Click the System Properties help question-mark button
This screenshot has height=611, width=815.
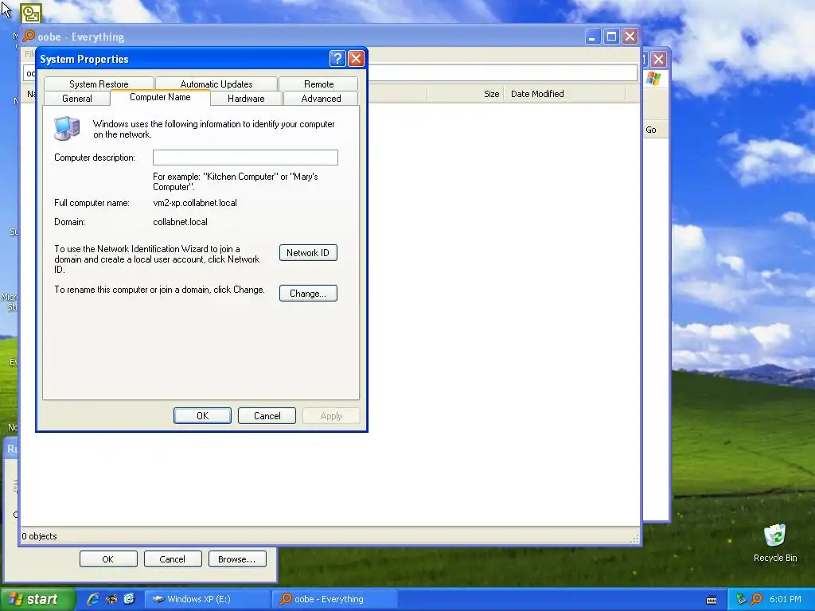point(337,59)
